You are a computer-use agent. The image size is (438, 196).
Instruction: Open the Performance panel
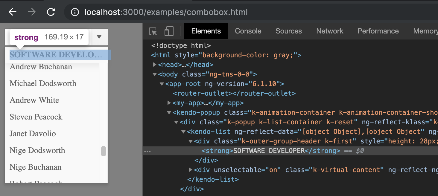[x=378, y=31]
